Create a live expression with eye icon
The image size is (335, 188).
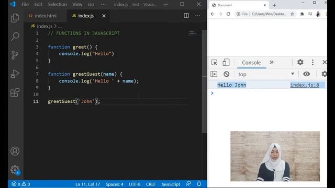[x=306, y=74]
